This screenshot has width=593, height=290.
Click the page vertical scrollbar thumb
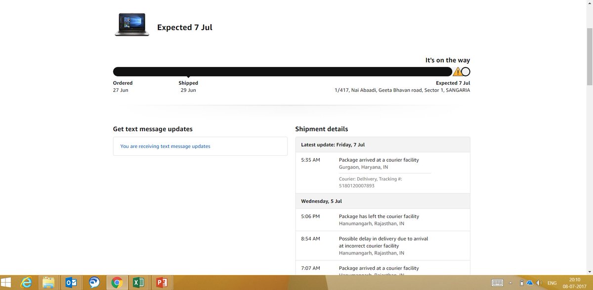click(589, 57)
